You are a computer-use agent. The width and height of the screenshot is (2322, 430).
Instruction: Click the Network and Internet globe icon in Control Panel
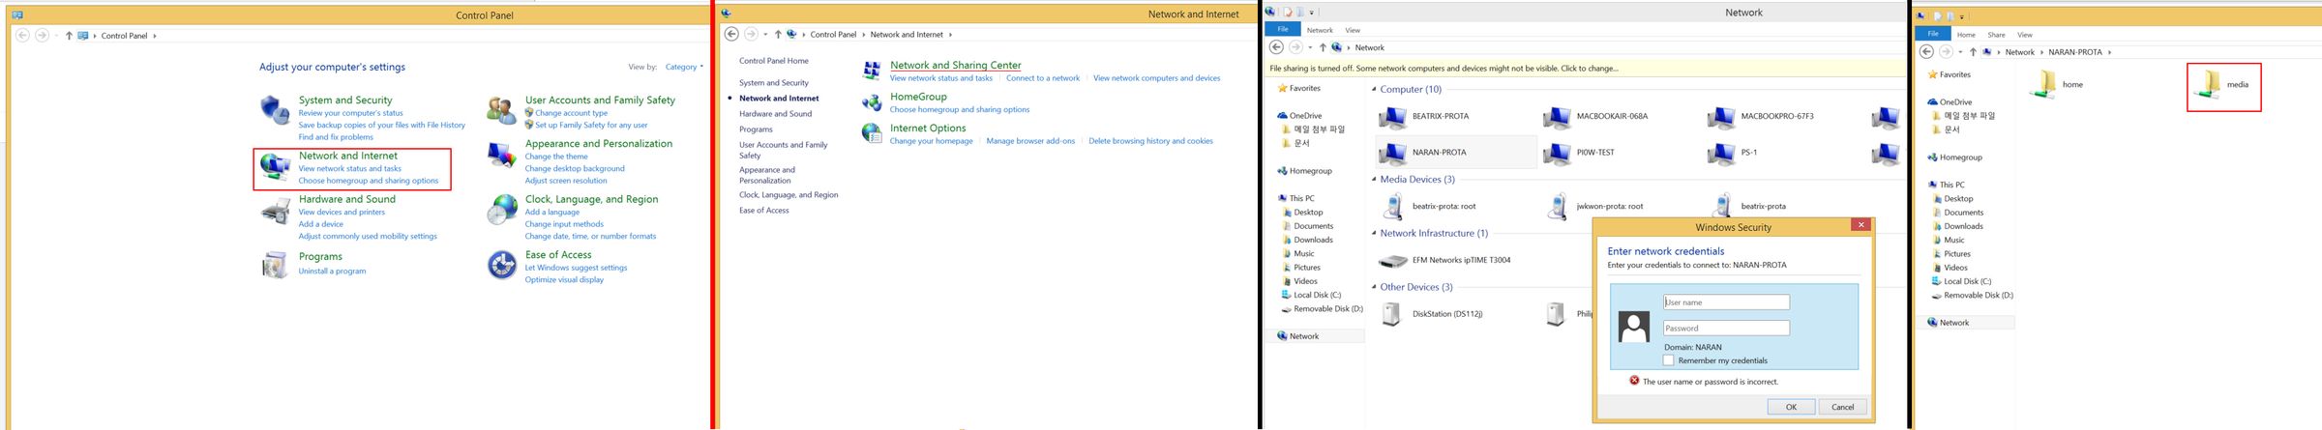tap(275, 166)
